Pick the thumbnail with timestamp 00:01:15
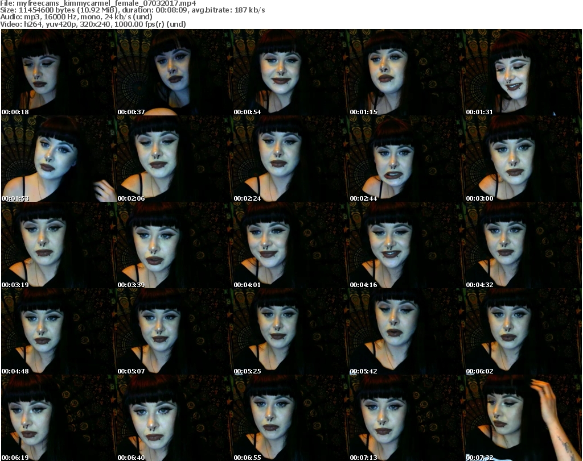 point(407,72)
